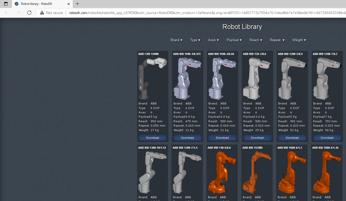Click the ABB IRB 1200-7/0.7 robot image
This screenshot has height=201, width=346.
(x=327, y=78)
